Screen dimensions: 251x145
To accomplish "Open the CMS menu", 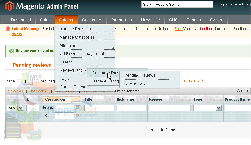I will tap(173, 20).
